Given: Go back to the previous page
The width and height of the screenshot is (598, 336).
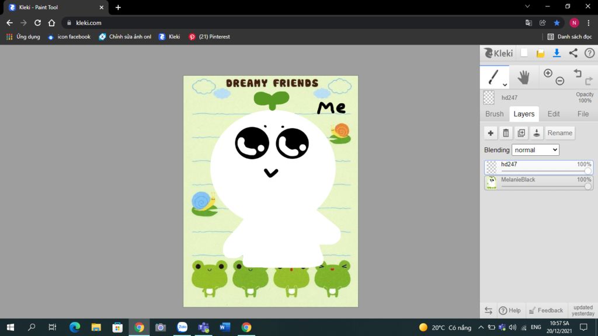Looking at the screenshot, I should [9, 23].
